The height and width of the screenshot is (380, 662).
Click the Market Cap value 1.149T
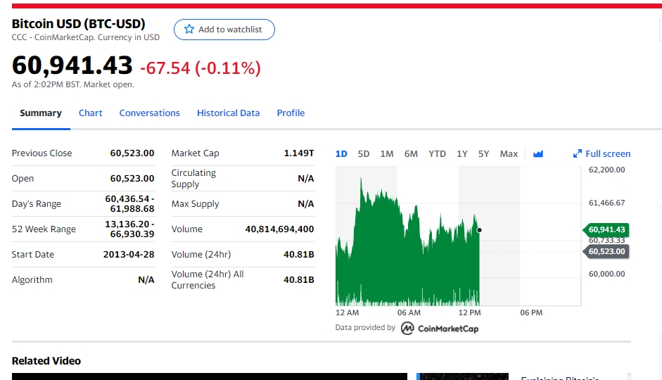[x=299, y=153]
